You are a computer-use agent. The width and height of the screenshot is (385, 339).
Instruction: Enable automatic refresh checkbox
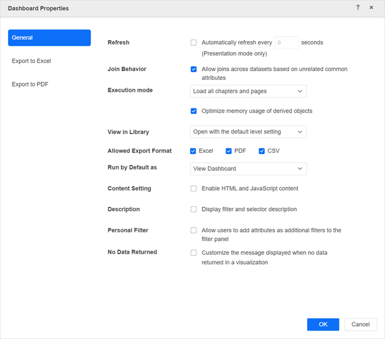pyautogui.click(x=194, y=43)
